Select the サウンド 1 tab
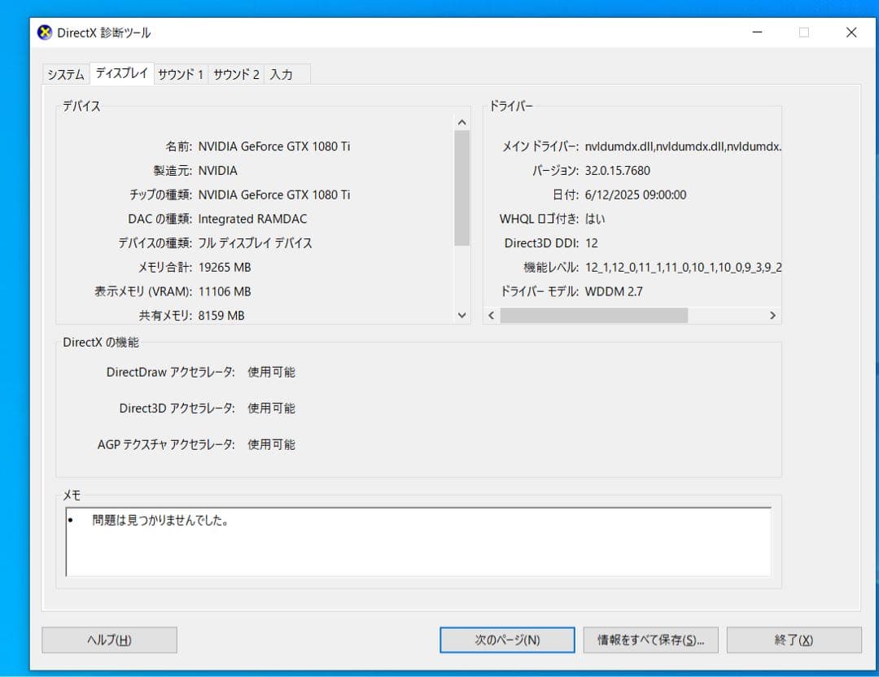 (181, 73)
